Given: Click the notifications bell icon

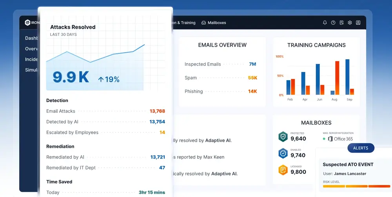Looking at the screenshot, I should coord(325,23).
